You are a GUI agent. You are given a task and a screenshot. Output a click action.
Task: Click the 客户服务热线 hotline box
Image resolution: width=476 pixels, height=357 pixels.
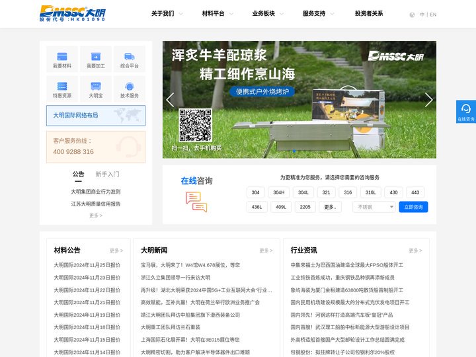(96, 147)
